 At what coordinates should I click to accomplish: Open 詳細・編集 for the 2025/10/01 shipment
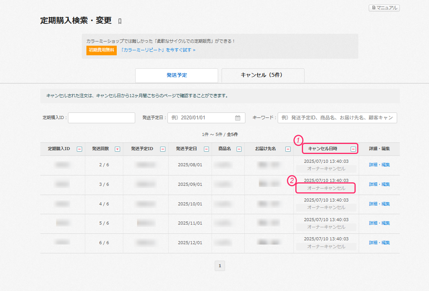(379, 204)
